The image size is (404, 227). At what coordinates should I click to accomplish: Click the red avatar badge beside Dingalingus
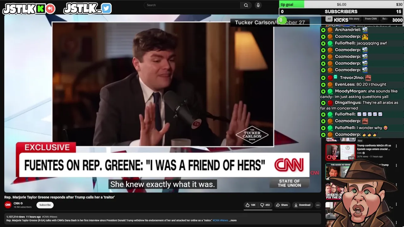coord(330,103)
